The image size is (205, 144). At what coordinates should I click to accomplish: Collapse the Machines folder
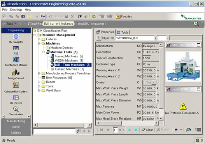pyautogui.click(x=39, y=43)
